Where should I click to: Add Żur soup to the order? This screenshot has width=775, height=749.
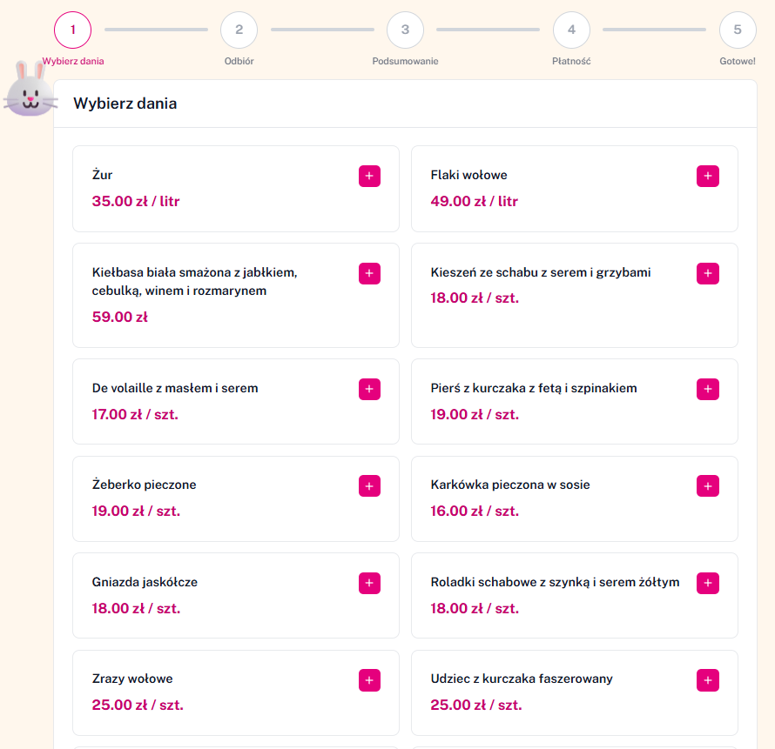pos(369,177)
